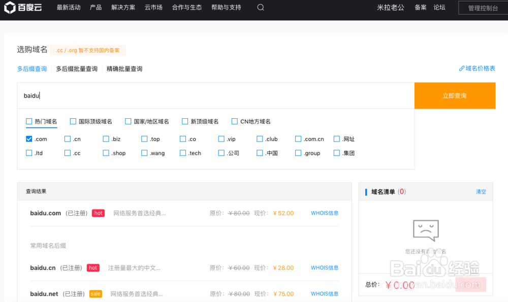Check the .cn suffix checkbox
The image size is (508, 302).
tap(67, 139)
